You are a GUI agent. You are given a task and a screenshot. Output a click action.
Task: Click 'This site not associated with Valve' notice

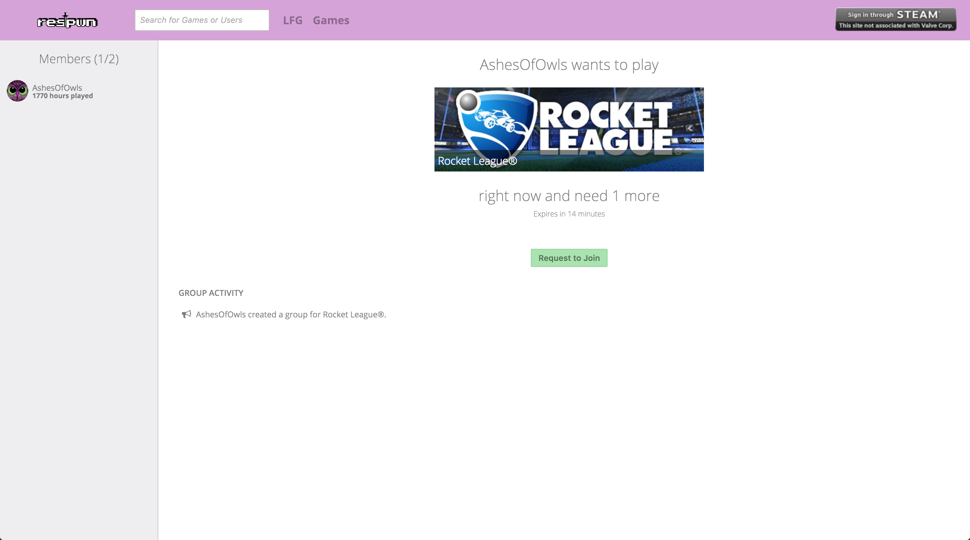896,26
